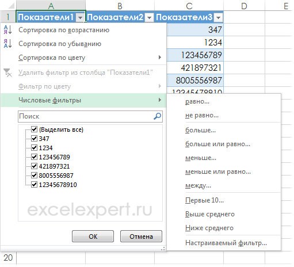Click the Показатели2 header cell text
The image size is (294, 267).
tap(115, 17)
